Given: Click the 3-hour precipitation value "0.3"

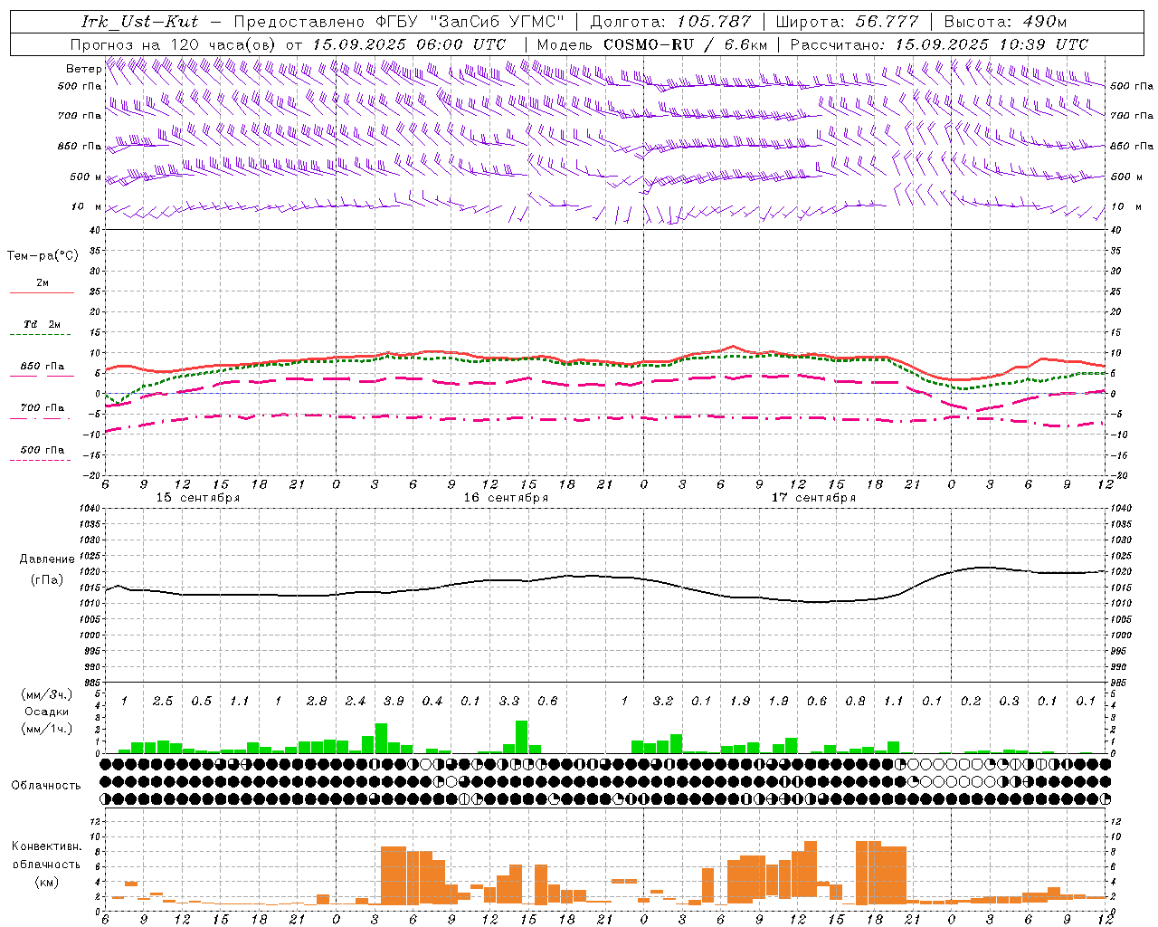Looking at the screenshot, I should [1009, 702].
